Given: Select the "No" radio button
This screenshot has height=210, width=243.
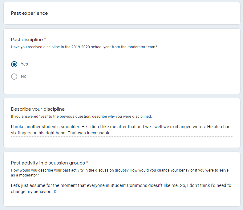Looking at the screenshot, I should [x=14, y=77].
